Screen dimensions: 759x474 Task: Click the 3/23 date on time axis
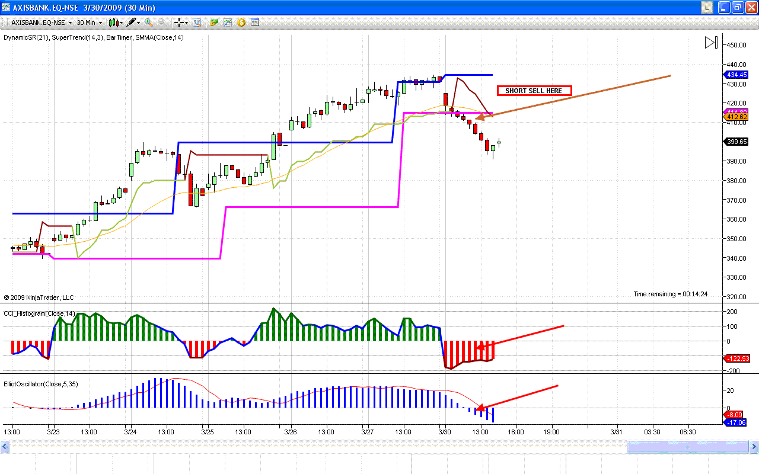click(x=53, y=432)
